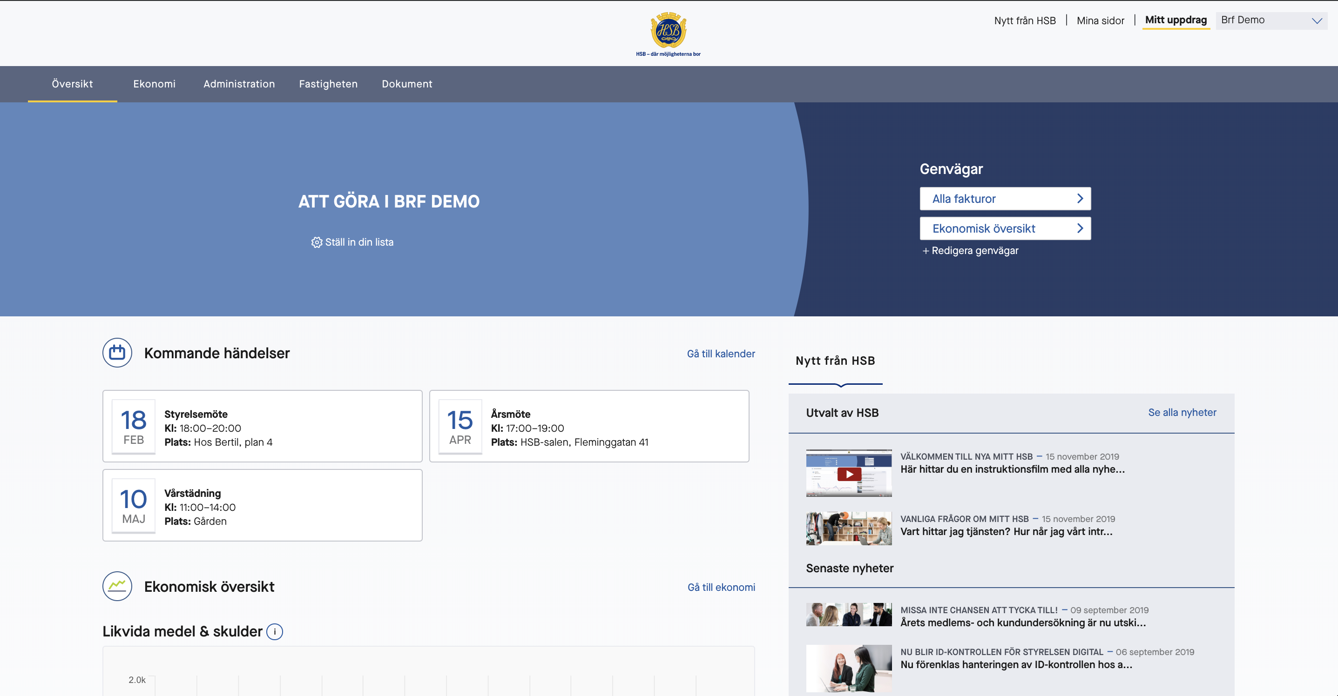Open the Årsmöte event on 15 Apr
Image resolution: width=1338 pixels, height=696 pixels.
(x=589, y=426)
